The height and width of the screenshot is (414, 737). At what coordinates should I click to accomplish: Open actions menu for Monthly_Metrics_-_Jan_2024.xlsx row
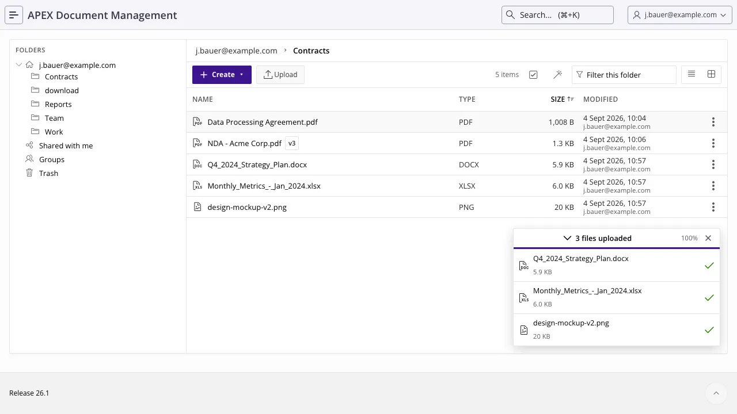713,186
